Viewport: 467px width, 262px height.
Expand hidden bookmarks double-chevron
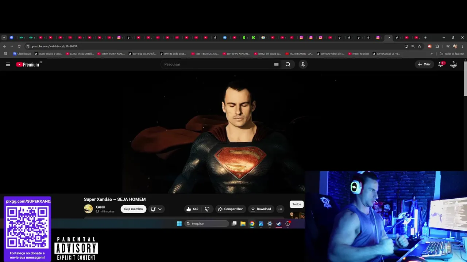click(x=432, y=54)
